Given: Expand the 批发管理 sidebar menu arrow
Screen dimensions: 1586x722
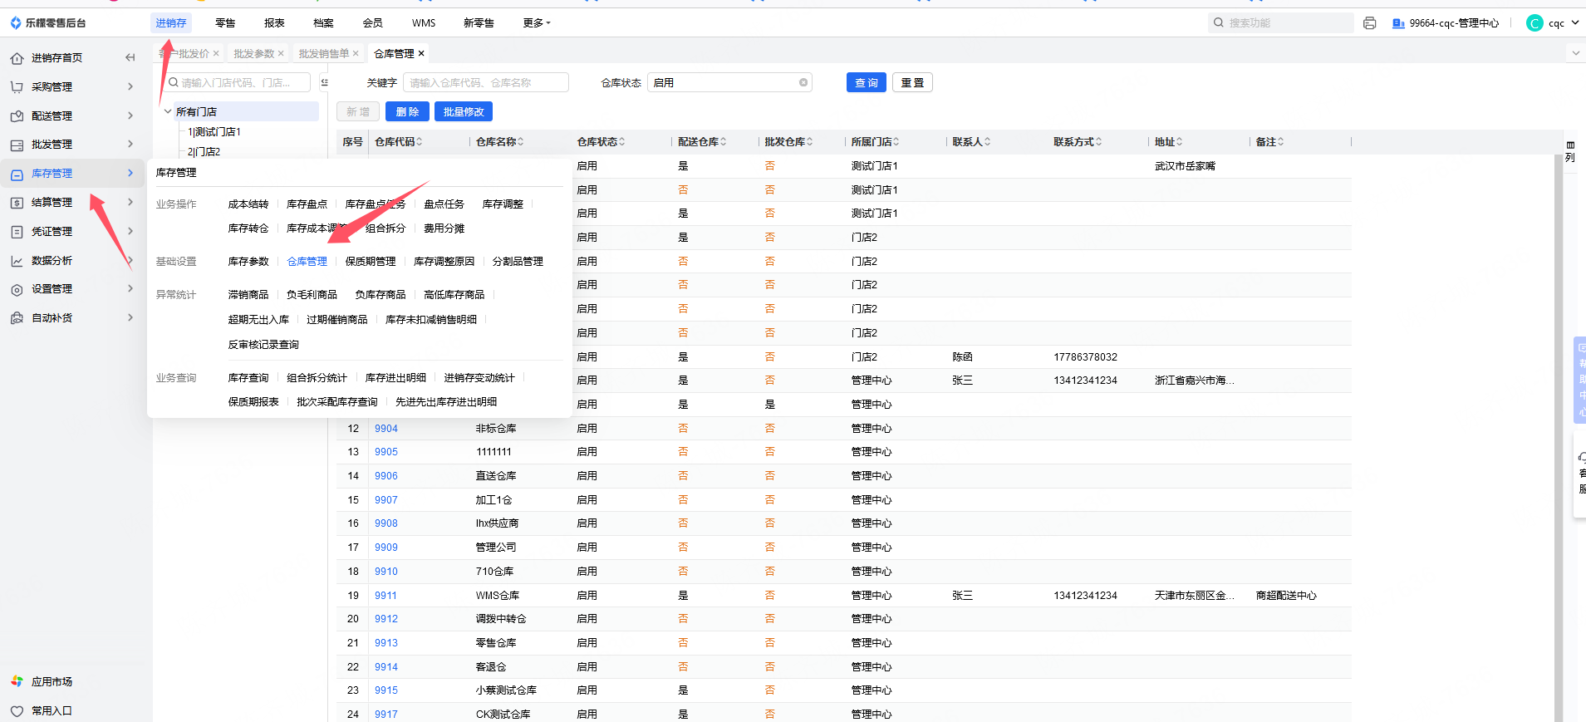Looking at the screenshot, I should [130, 144].
